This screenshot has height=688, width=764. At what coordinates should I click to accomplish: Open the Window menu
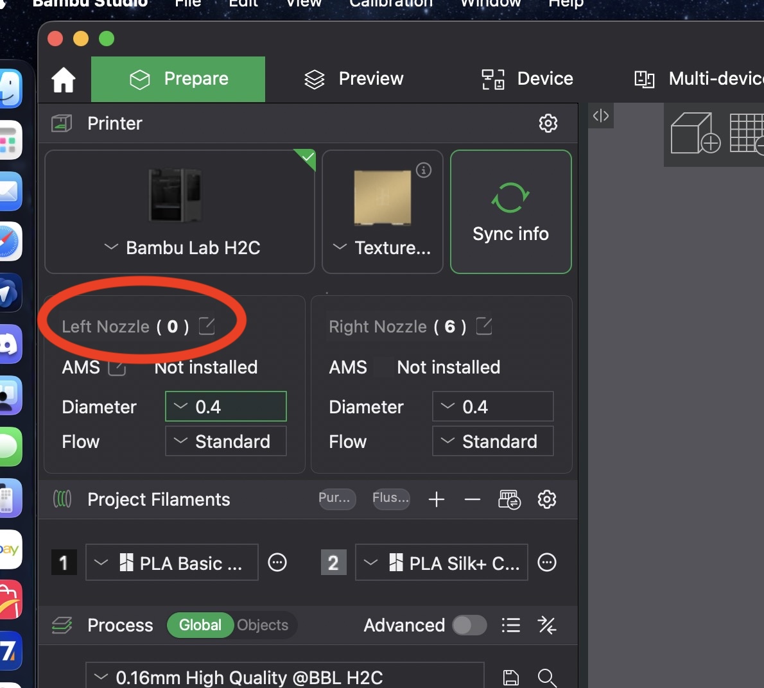491,4
